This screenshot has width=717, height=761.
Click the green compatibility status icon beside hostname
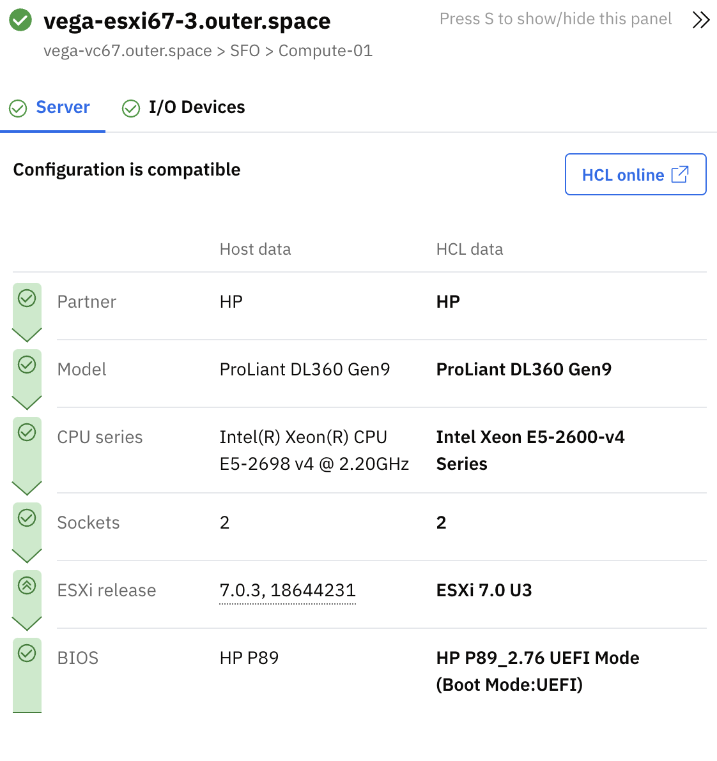tap(20, 20)
